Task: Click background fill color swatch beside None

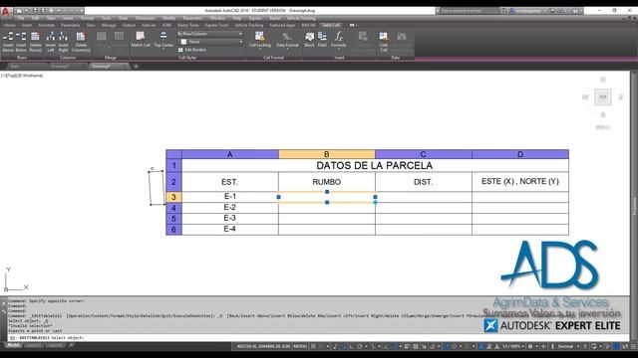Action: [183, 42]
